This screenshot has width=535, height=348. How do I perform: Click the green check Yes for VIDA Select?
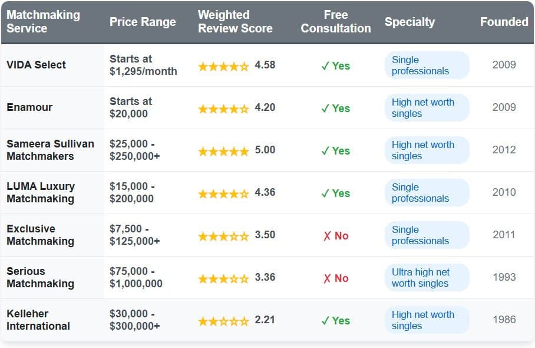click(336, 66)
